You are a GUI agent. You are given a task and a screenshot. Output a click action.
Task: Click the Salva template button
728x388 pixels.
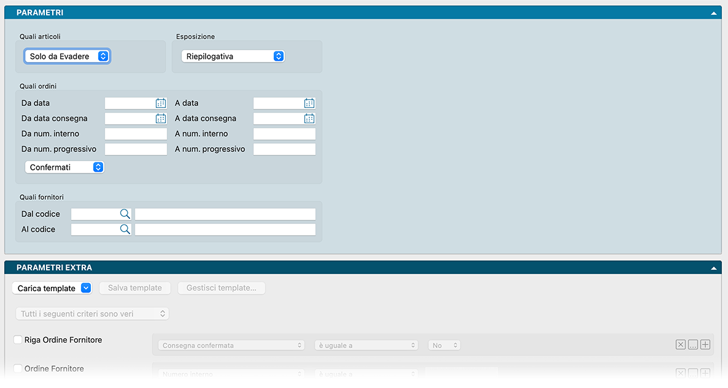tap(135, 288)
